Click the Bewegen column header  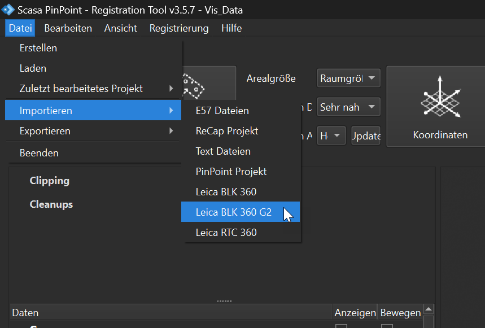coord(400,313)
